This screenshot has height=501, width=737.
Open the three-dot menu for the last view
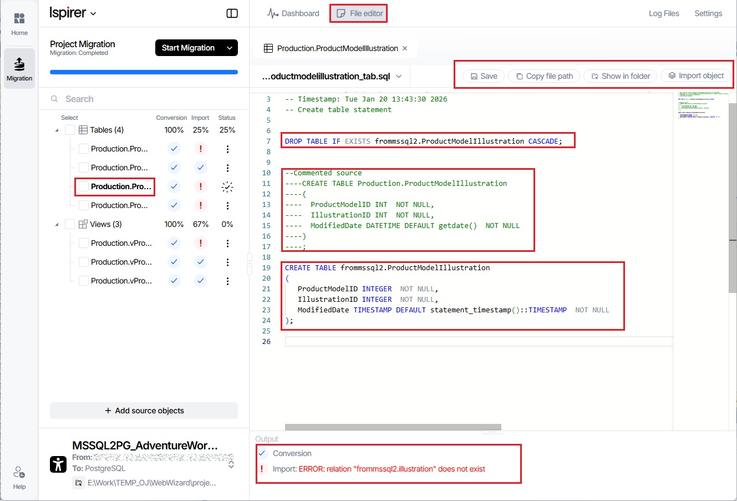227,281
